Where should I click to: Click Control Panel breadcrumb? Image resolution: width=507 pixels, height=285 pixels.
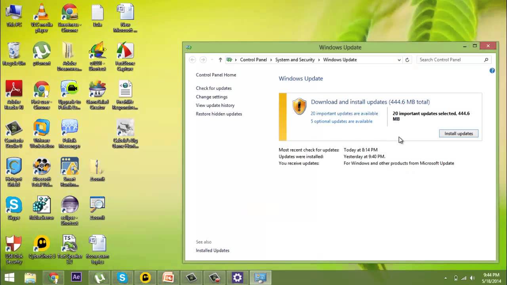253,60
